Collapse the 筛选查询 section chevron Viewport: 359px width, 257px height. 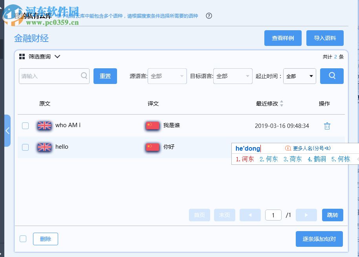point(57,57)
